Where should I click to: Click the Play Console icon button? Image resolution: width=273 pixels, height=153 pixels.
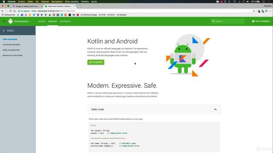pos(261,21)
